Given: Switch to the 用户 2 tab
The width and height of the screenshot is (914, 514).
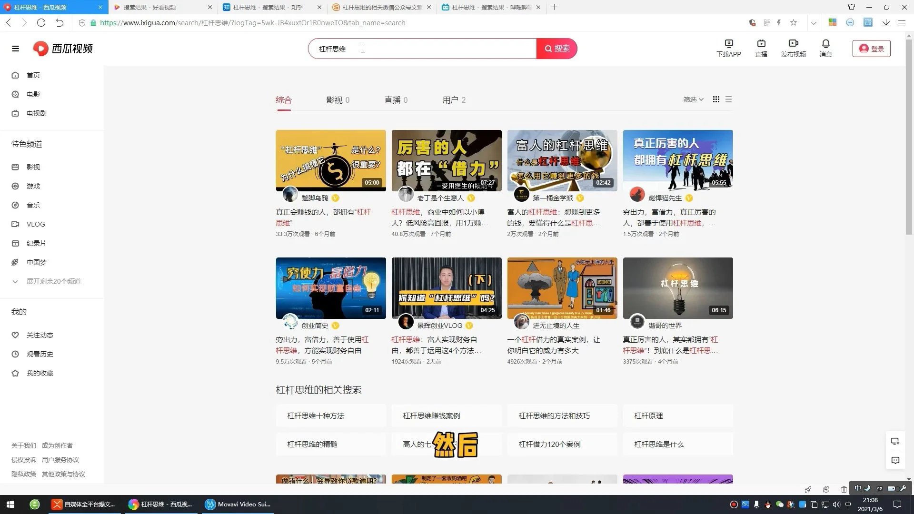Looking at the screenshot, I should pos(454,100).
